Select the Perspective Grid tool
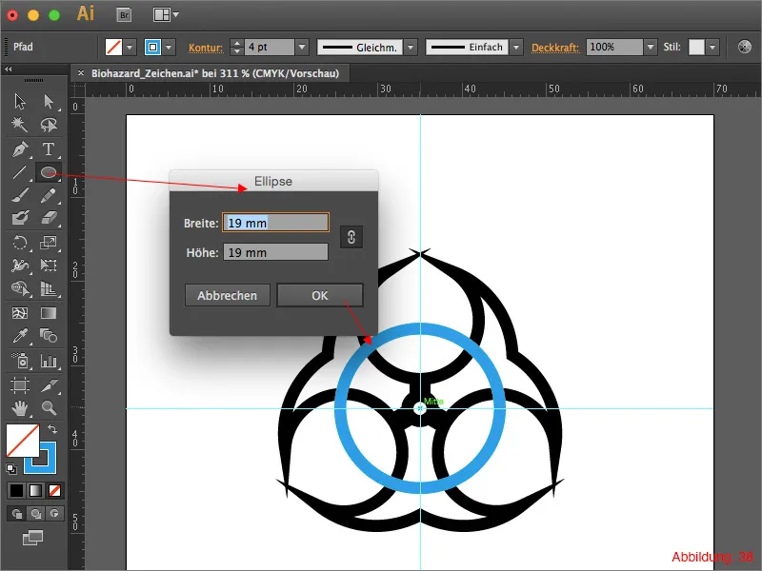762x571 pixels. pos(49,288)
